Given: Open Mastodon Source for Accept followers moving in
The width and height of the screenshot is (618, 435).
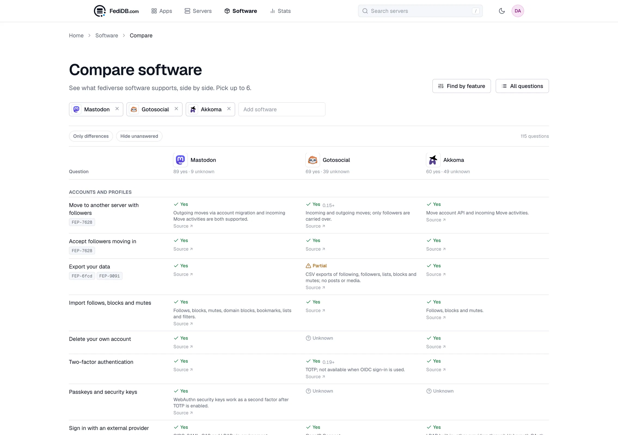Looking at the screenshot, I should tap(183, 249).
